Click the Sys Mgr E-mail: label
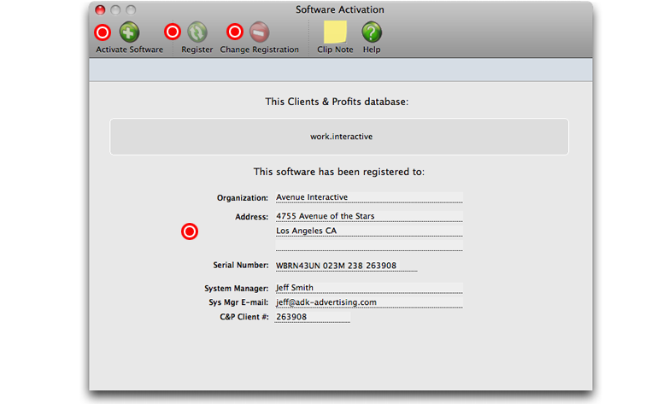This screenshot has height=404, width=663. (238, 302)
